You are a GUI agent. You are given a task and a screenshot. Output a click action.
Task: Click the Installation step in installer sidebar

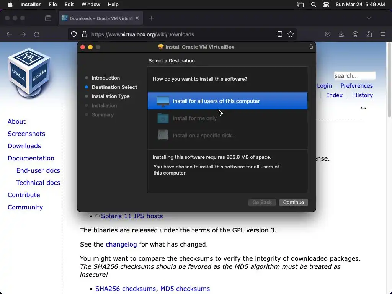(104, 106)
